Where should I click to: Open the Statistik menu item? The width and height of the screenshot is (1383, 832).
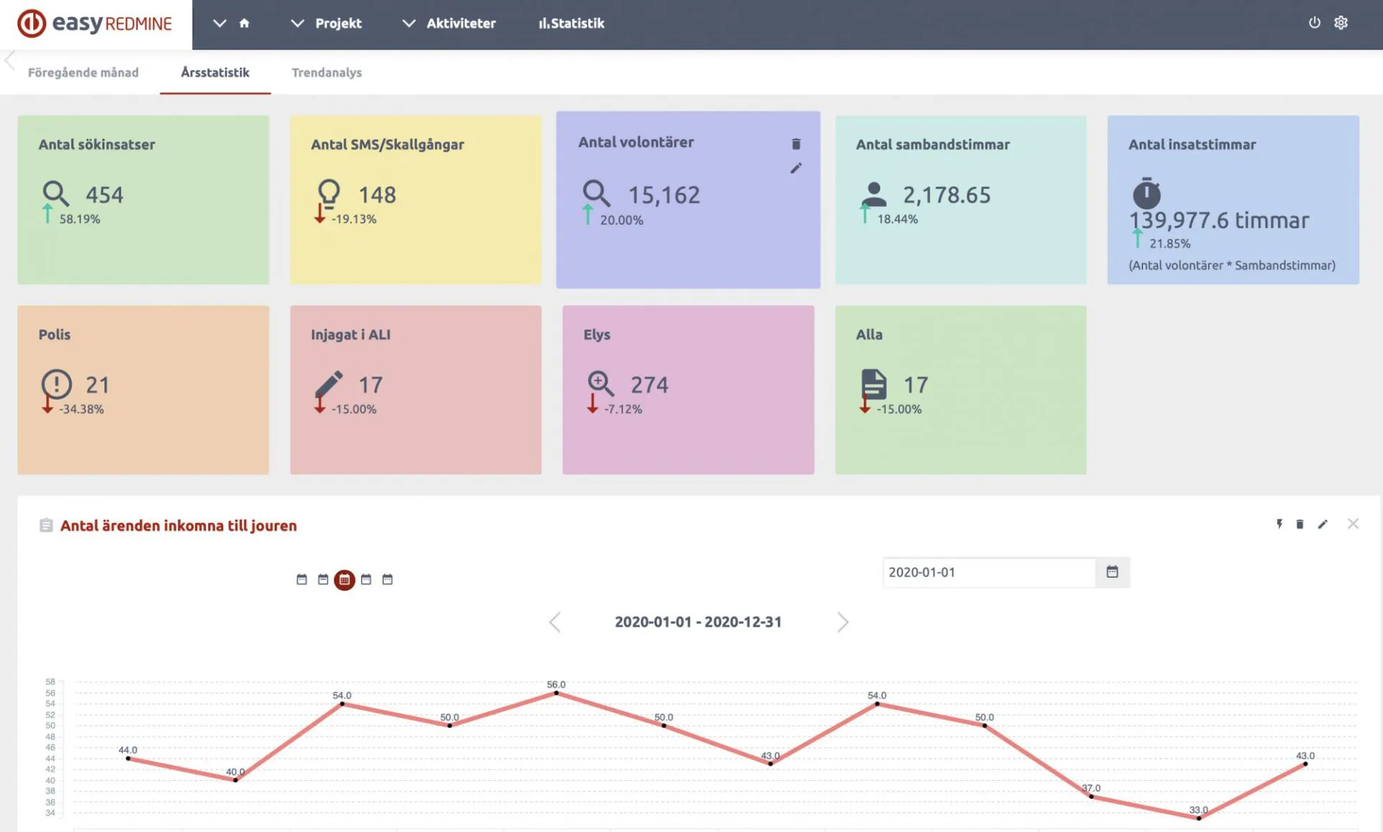(x=571, y=23)
